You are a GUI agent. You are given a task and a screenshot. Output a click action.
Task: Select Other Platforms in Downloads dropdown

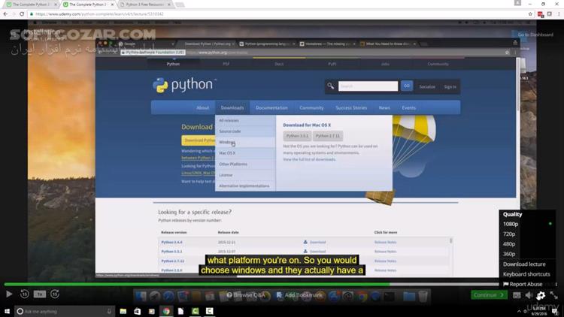245,165
